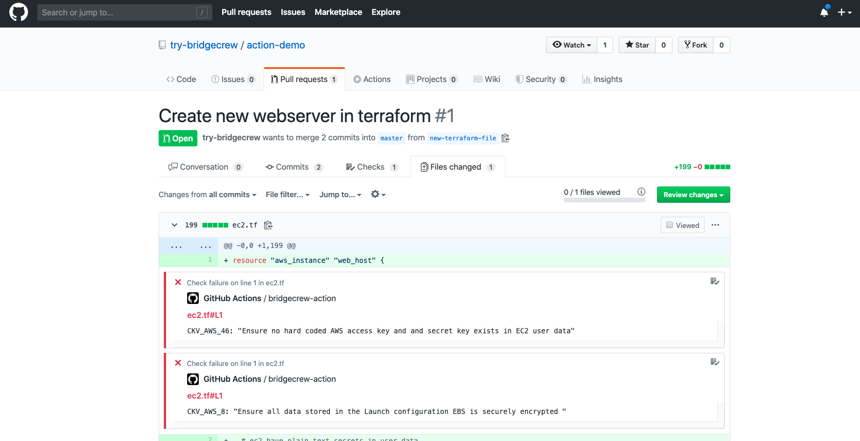Image resolution: width=860 pixels, height=441 pixels.
Task: Copy the ec2.tf file path
Action: click(268, 225)
